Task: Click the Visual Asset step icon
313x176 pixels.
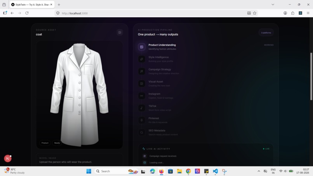Action: click(x=141, y=84)
